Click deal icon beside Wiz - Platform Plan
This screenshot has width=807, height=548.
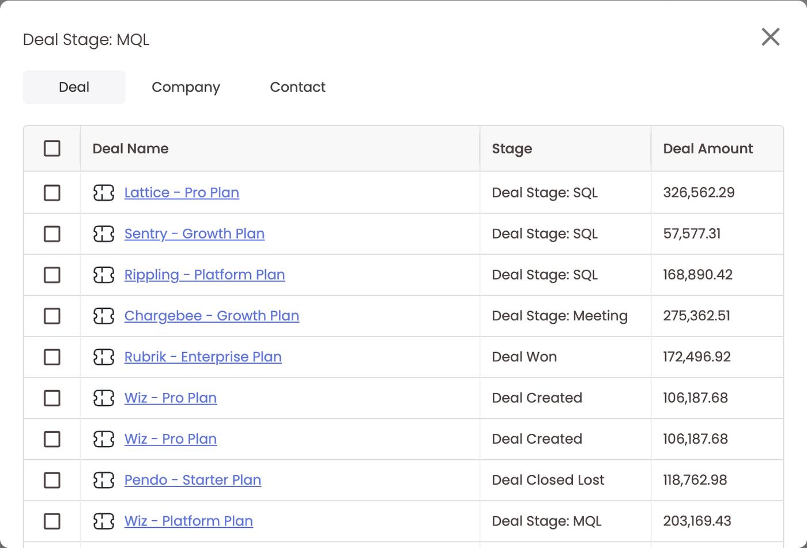pyautogui.click(x=104, y=521)
